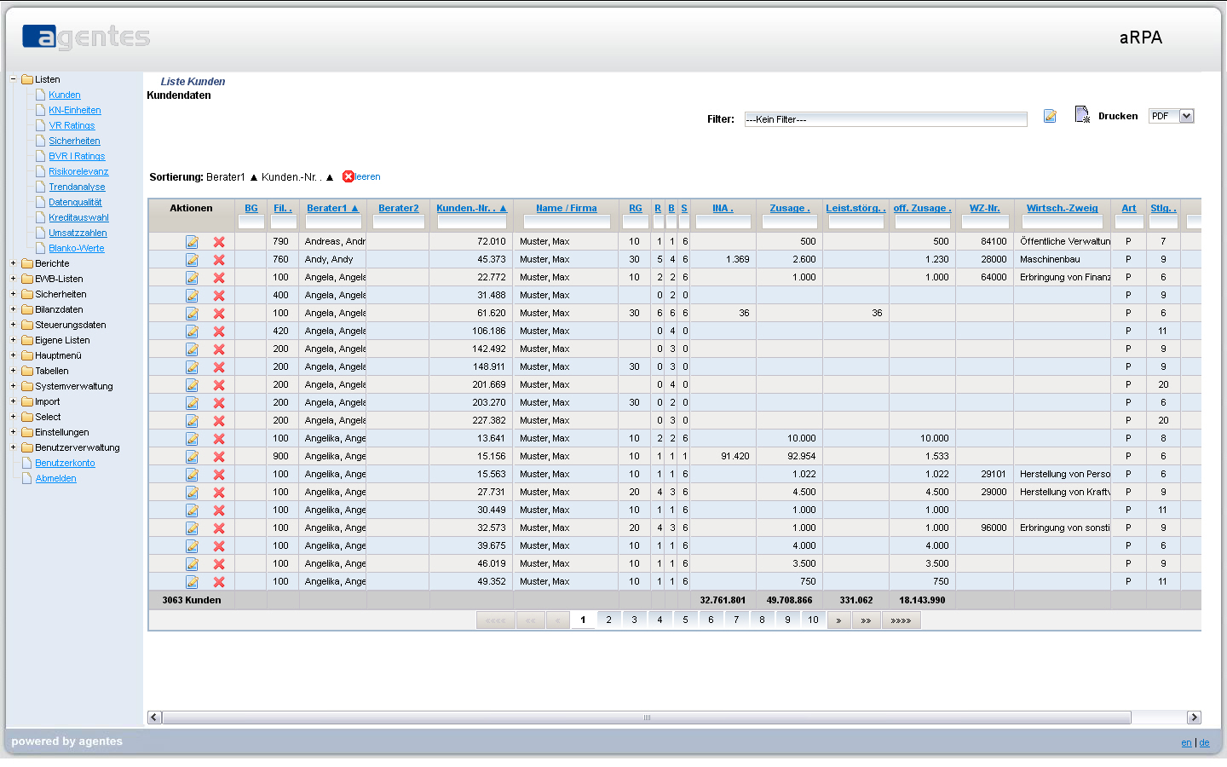
Task: Click the filter field under Name / Firma
Action: tap(567, 222)
